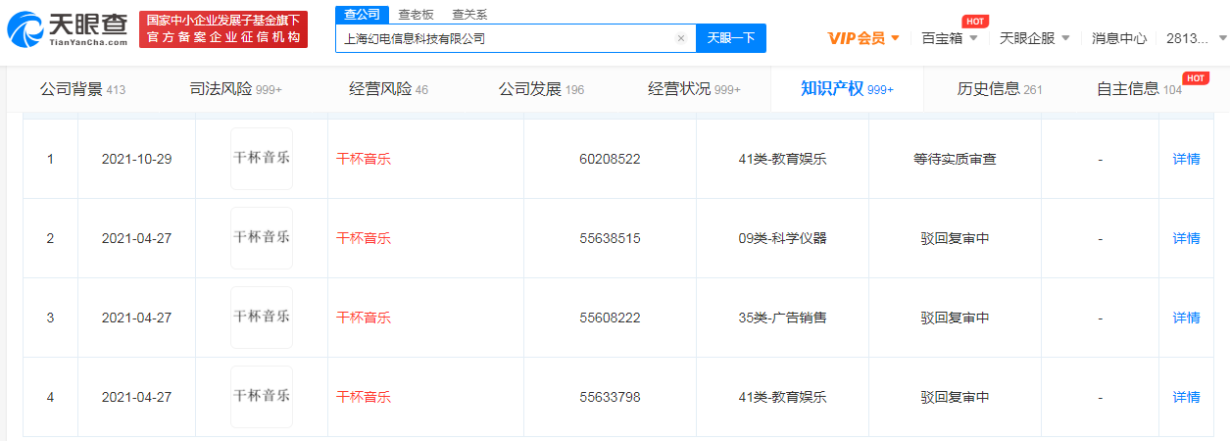Click the red government fund banner
This screenshot has height=441, width=1230.
pos(222,29)
